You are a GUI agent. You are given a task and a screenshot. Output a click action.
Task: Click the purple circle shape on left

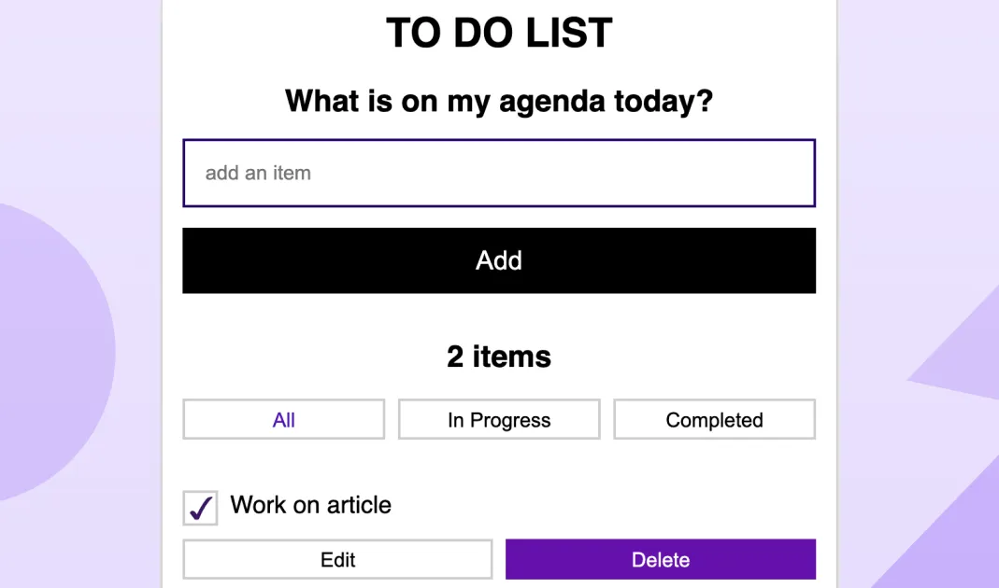click(56, 355)
